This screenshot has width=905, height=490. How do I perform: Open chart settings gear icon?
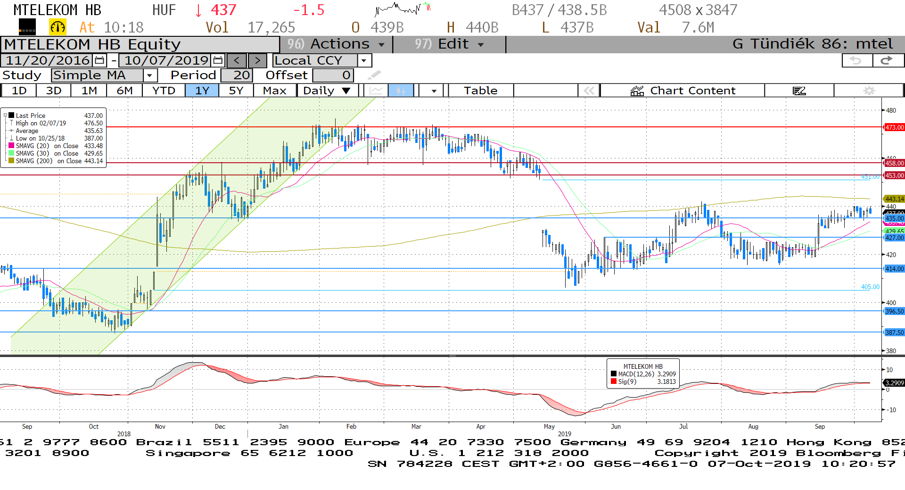pyautogui.click(x=869, y=91)
